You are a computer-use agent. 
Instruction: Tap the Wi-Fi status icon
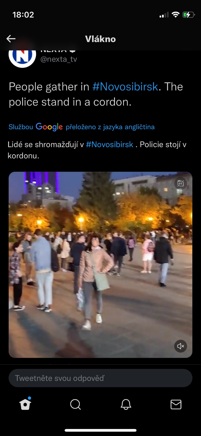[176, 15]
